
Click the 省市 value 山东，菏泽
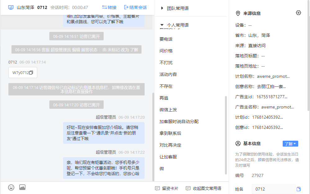pos(259,35)
